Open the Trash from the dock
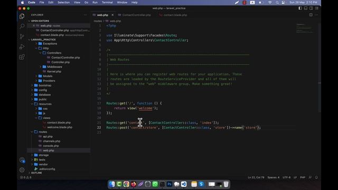Screen dimensions: 338x190 [x=226, y=184]
